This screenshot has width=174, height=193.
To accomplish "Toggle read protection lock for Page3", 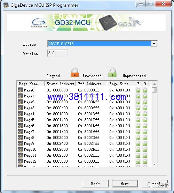I will (138, 108).
